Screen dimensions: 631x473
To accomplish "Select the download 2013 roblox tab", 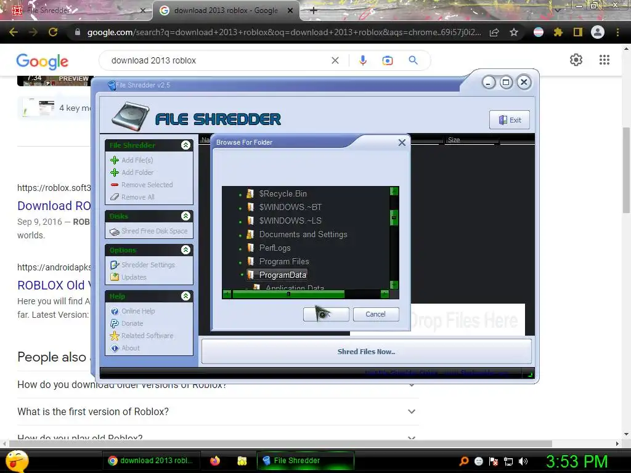I will pyautogui.click(x=226, y=10).
